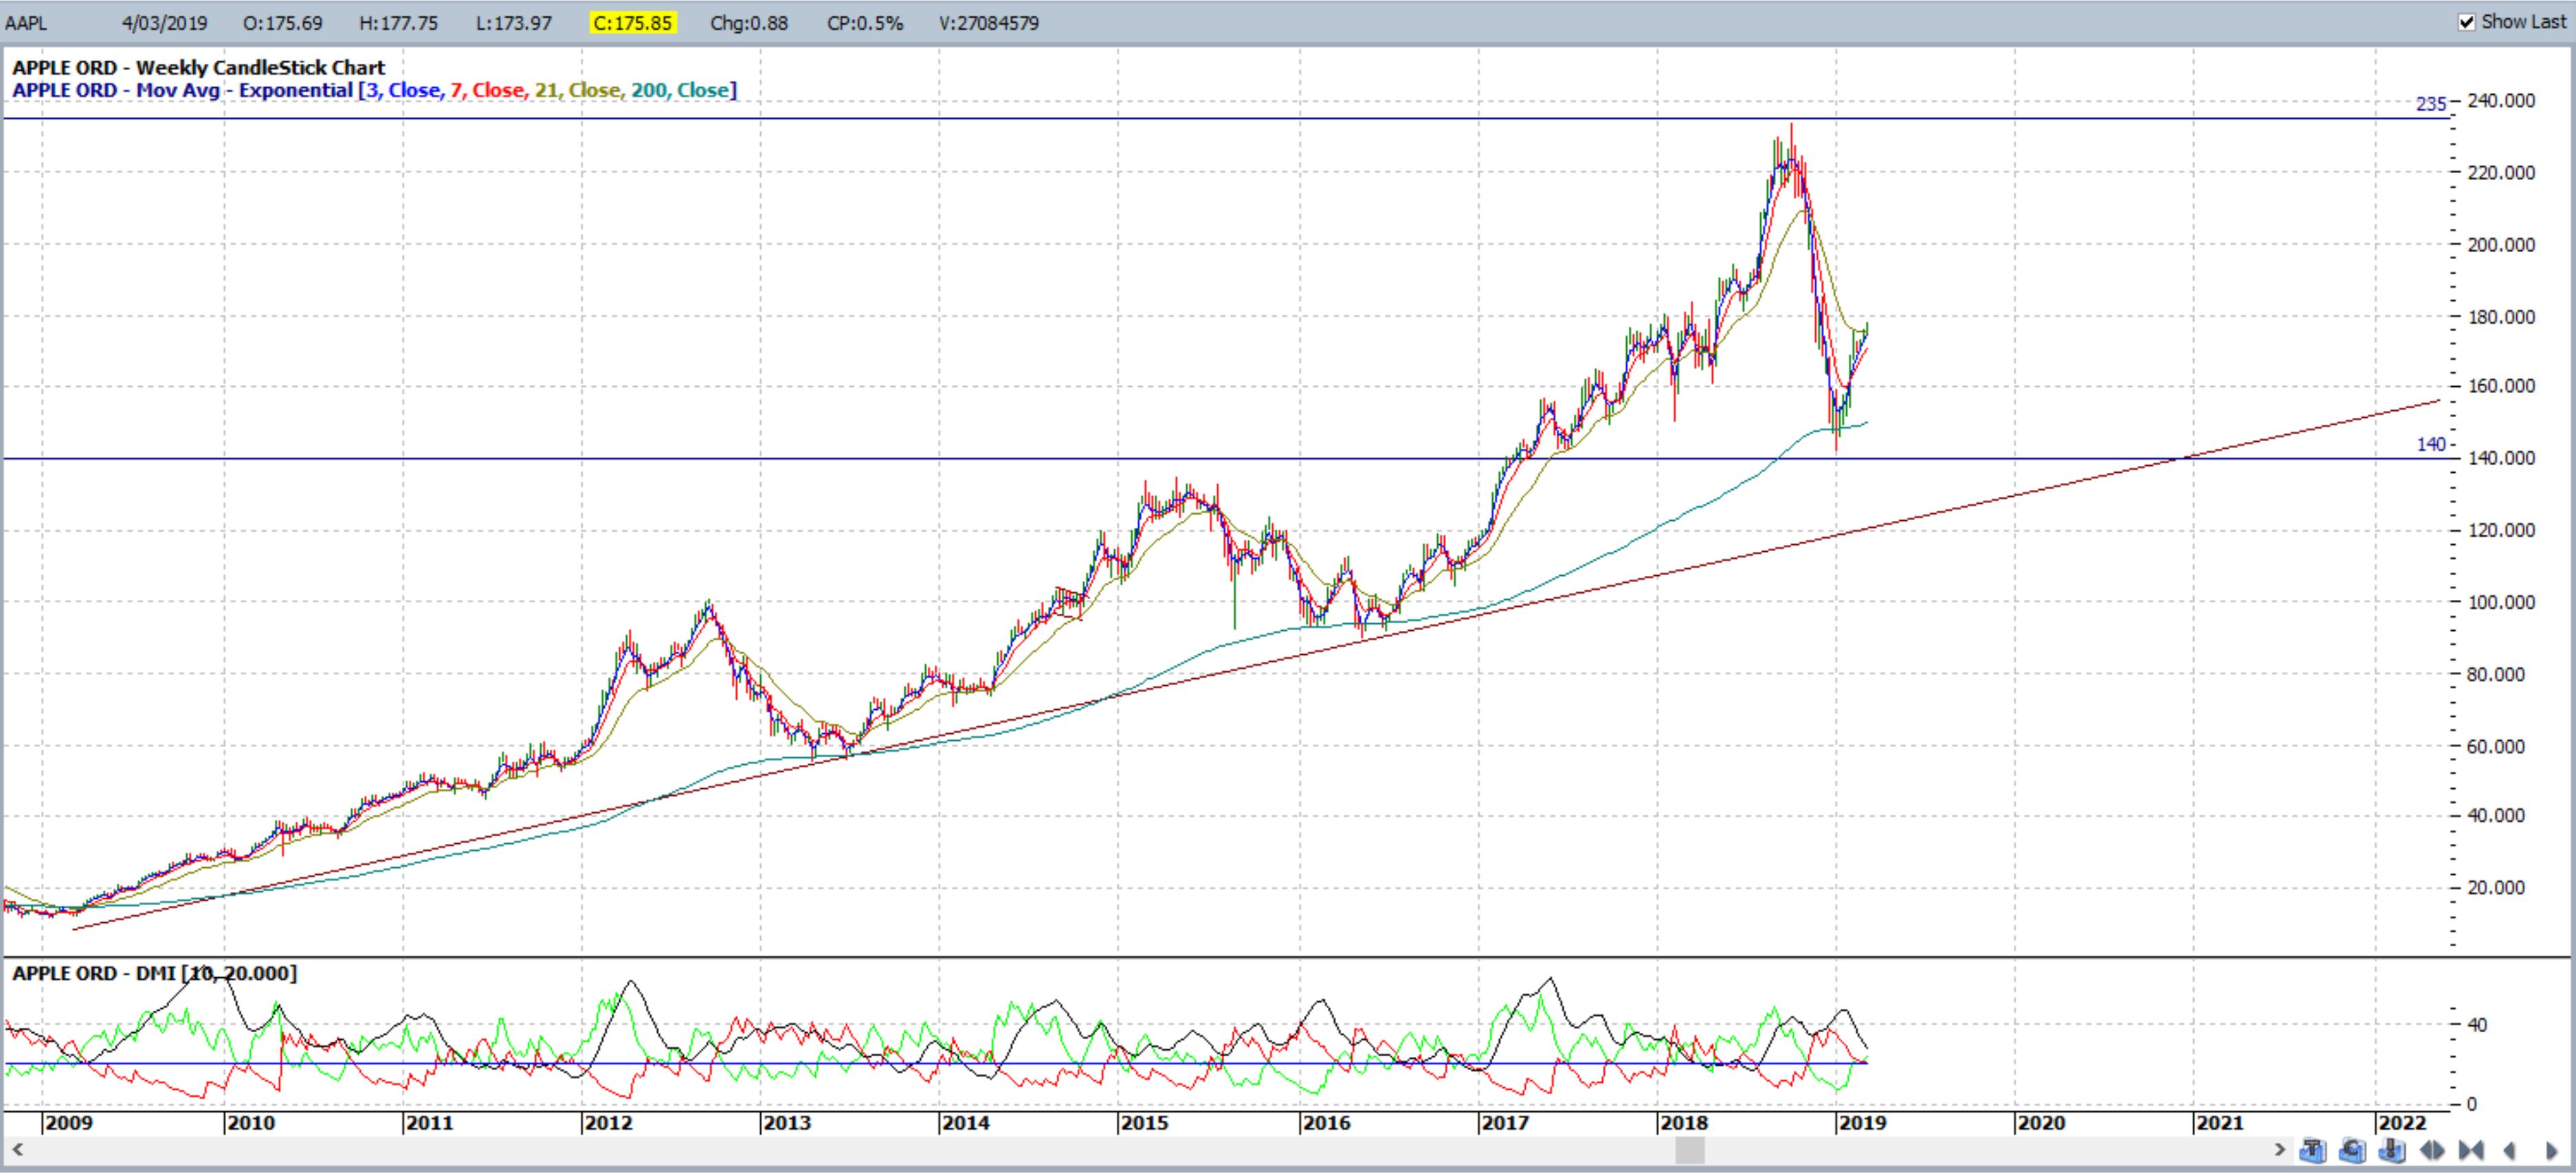Click the AAPL ticker symbol text
This screenshot has height=1173, width=2576.
click(x=26, y=23)
